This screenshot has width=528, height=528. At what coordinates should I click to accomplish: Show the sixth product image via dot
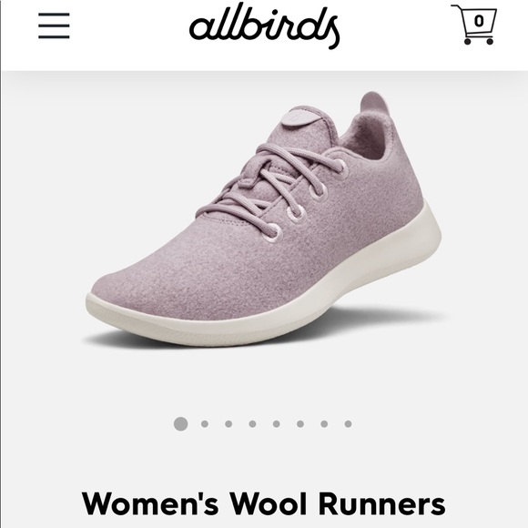click(300, 424)
